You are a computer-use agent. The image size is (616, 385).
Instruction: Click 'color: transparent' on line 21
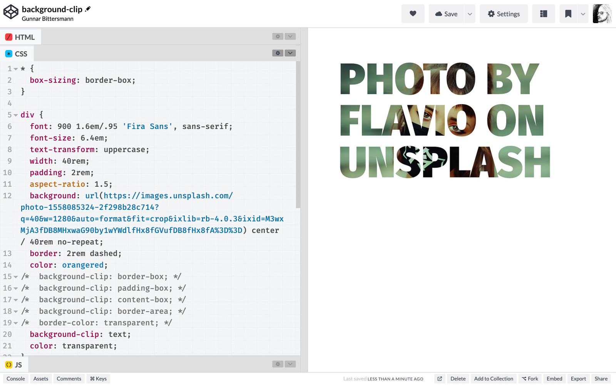[x=73, y=346]
